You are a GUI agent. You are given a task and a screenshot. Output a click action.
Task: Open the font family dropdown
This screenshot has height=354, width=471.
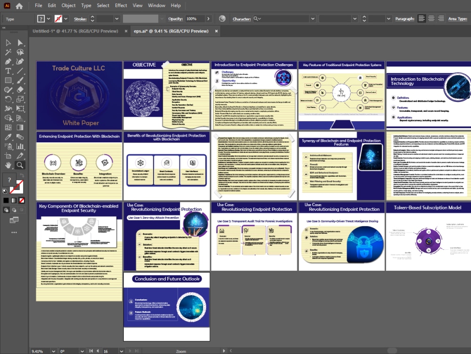[x=313, y=19]
